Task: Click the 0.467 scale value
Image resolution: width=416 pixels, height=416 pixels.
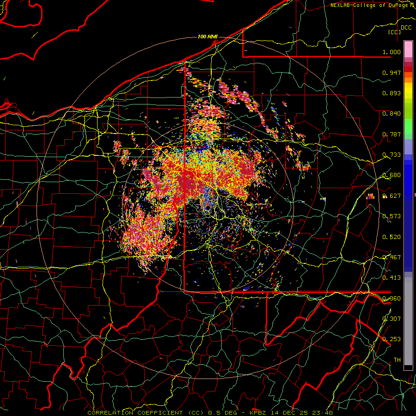Action: [x=392, y=257]
